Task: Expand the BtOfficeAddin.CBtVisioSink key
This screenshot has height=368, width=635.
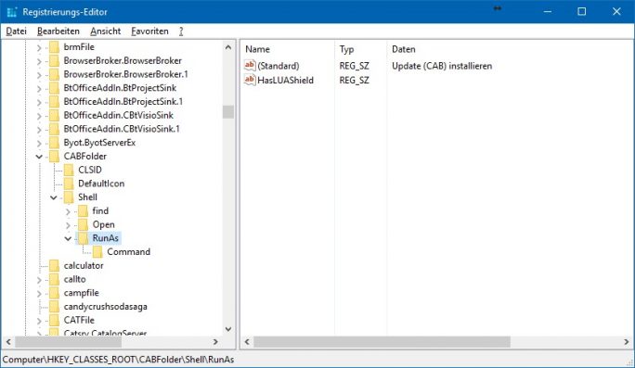Action: click(39, 117)
